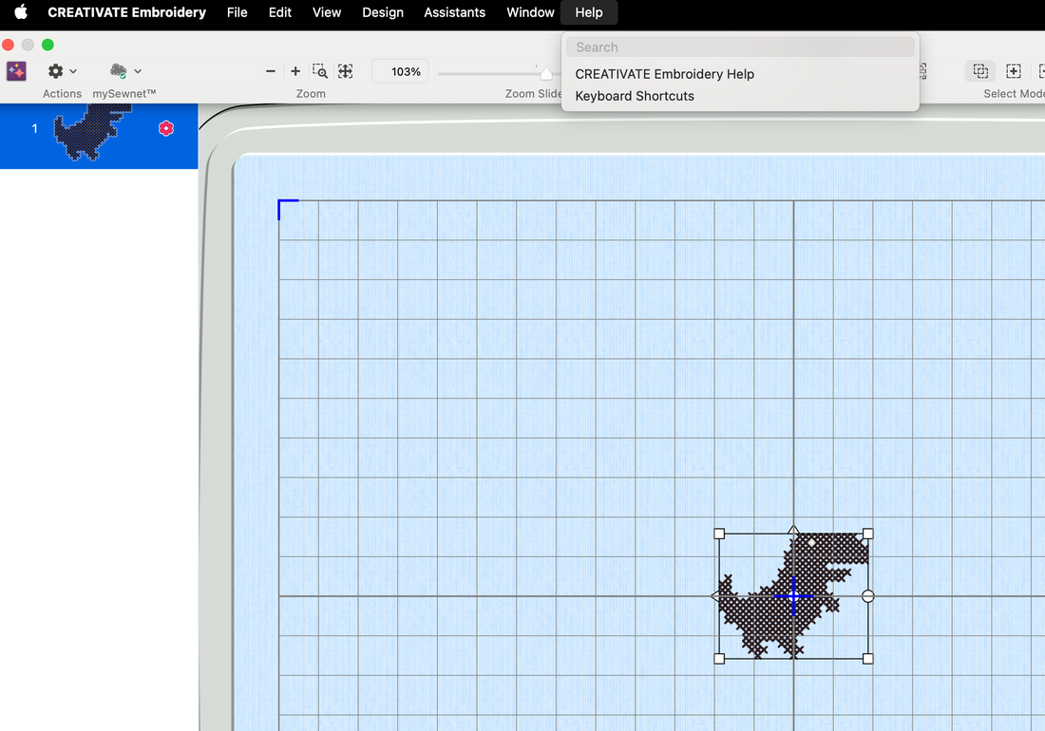Click the mySewnet cloud icon
Viewport: 1045px width, 731px height.
pyautogui.click(x=119, y=70)
